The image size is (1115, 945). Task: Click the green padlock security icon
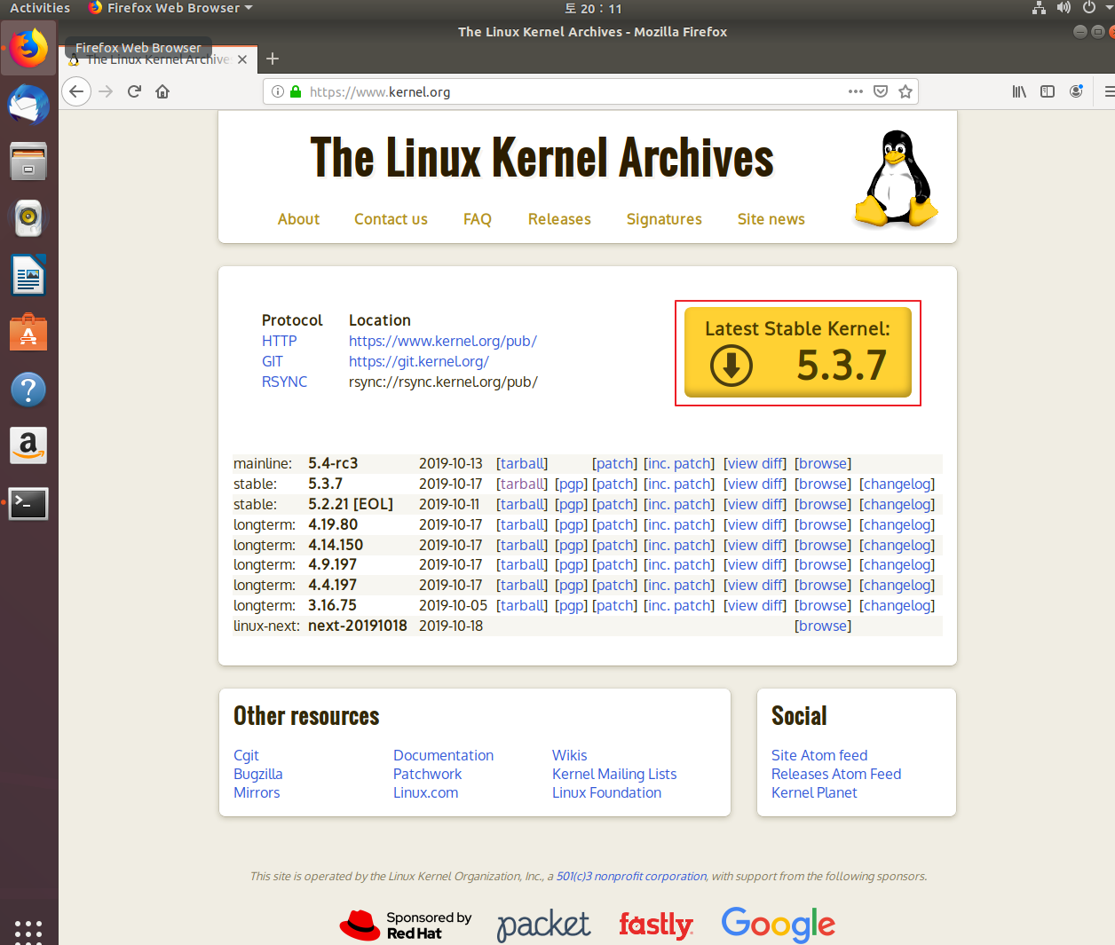296,91
